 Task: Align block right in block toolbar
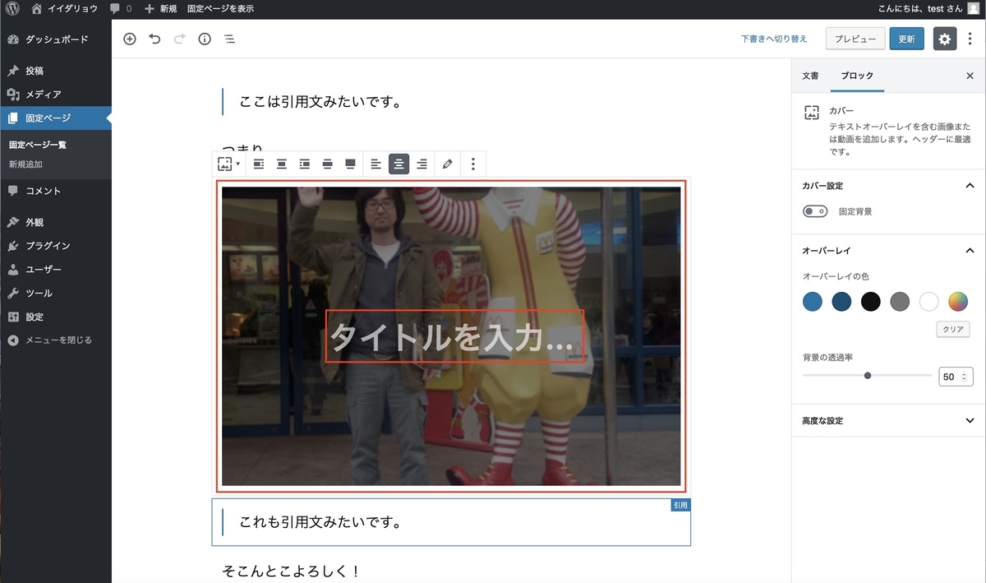[305, 164]
